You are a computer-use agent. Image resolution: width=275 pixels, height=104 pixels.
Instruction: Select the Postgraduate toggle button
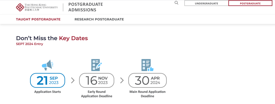click(250, 3)
